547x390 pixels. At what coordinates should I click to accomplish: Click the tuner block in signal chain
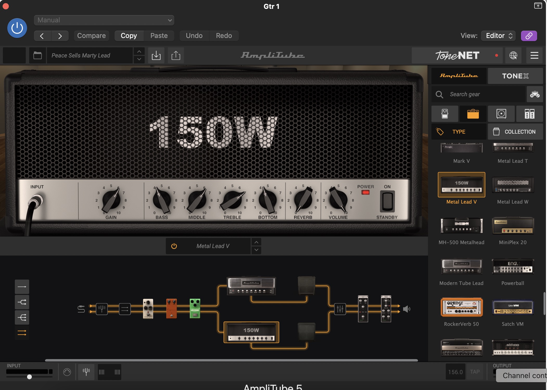[101, 309]
